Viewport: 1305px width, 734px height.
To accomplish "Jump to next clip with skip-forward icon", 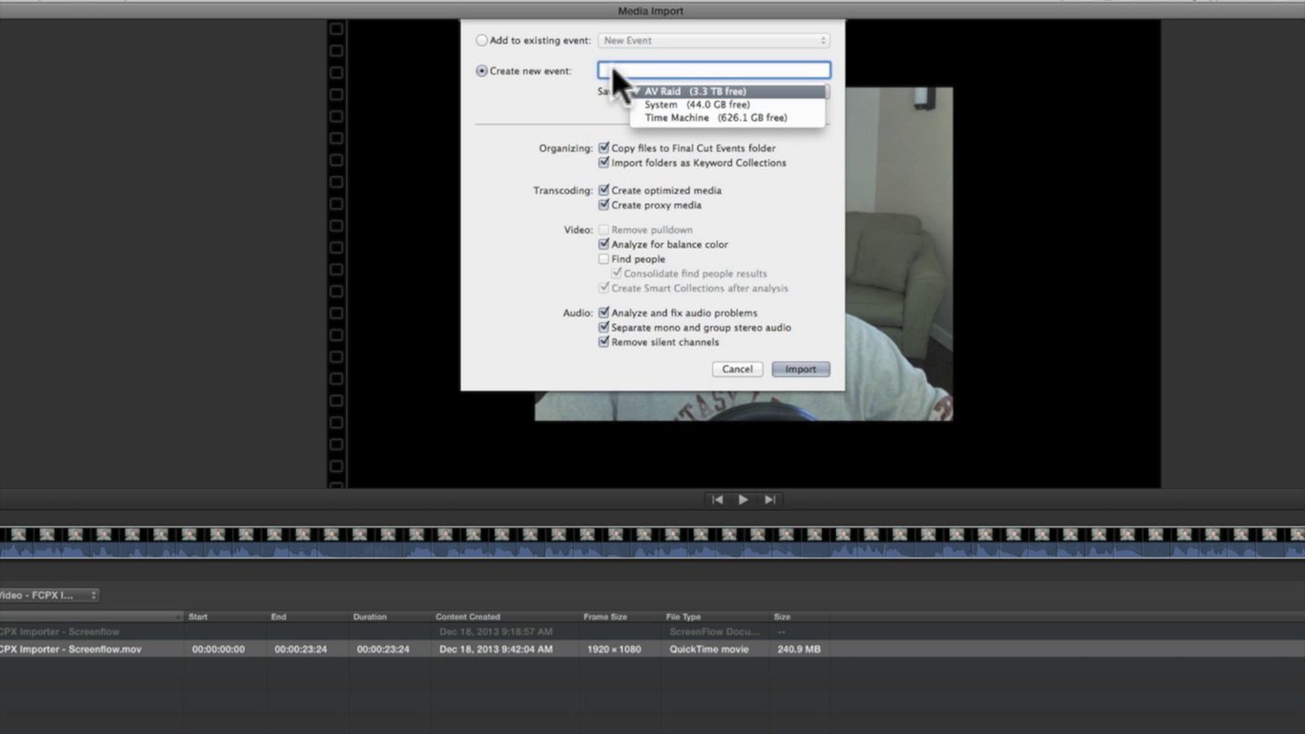I will point(769,500).
